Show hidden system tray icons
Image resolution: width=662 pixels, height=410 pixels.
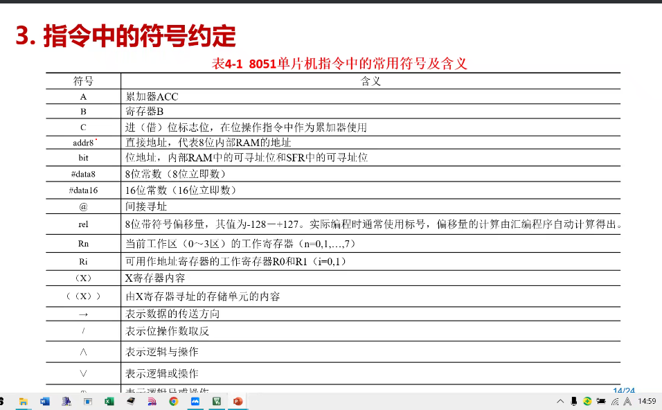560,402
